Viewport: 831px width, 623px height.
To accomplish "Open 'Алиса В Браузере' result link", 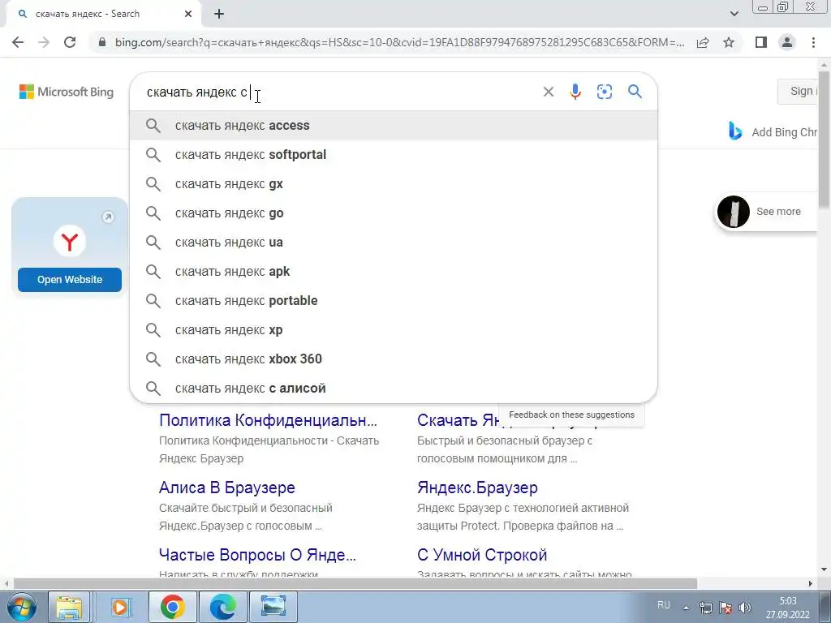I will 227,488.
